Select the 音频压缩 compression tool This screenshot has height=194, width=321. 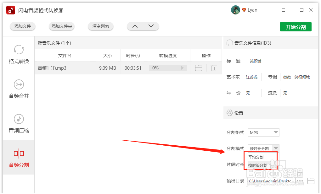pyautogui.click(x=18, y=124)
